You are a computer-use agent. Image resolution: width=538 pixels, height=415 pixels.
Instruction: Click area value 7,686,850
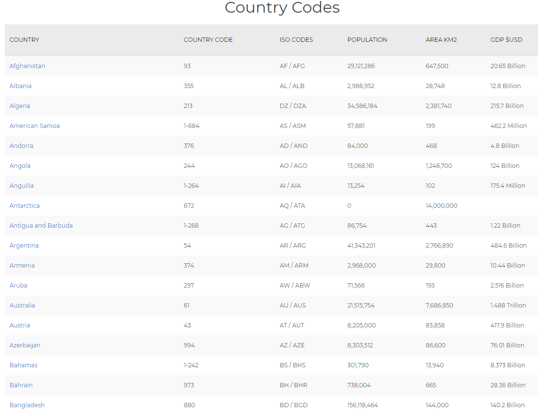click(440, 305)
